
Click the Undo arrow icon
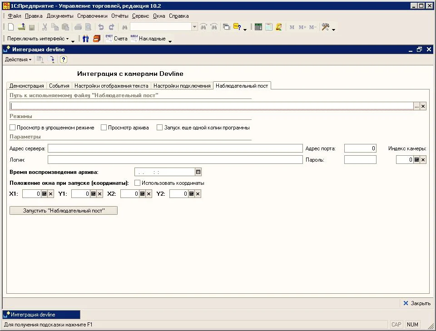click(101, 27)
